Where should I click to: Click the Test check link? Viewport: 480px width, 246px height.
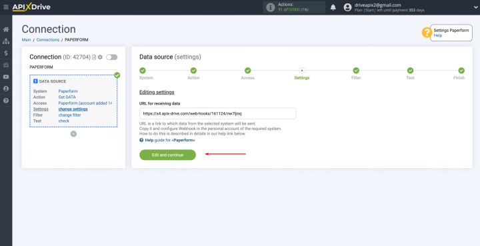point(64,121)
